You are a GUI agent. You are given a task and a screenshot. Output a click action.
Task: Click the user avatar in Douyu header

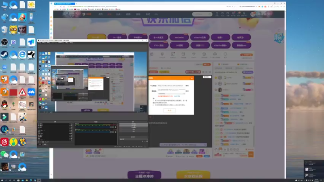point(253,14)
